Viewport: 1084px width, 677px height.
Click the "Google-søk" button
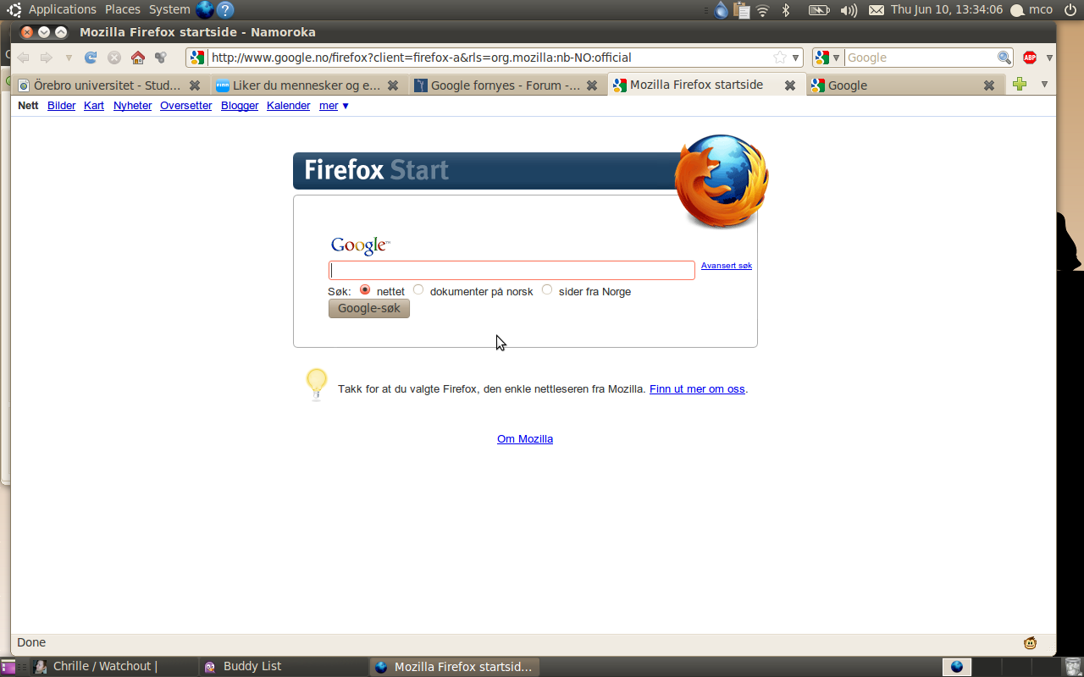(369, 309)
